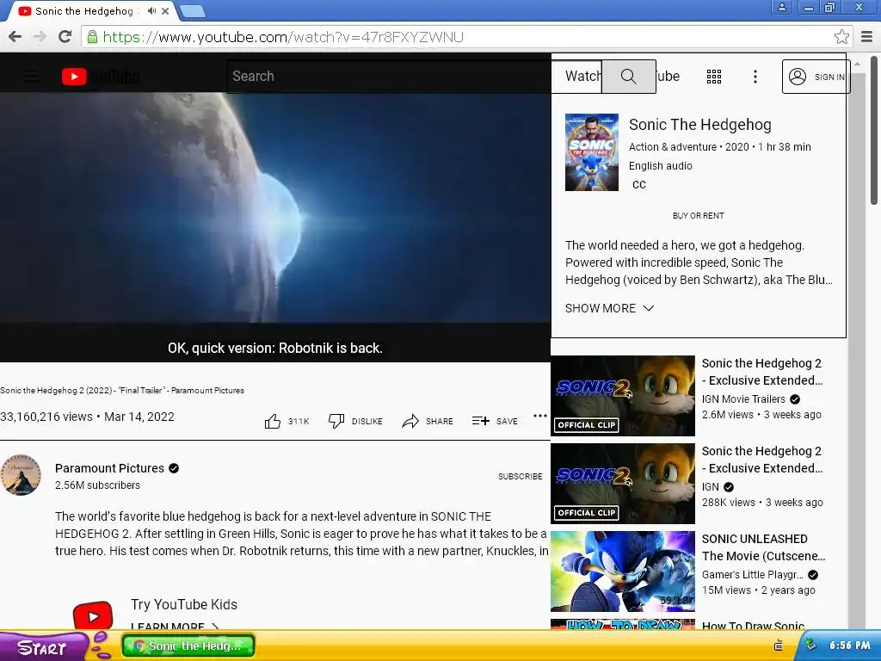Open the YouTube settings three-dot menu
This screenshot has width=881, height=661.
[755, 77]
